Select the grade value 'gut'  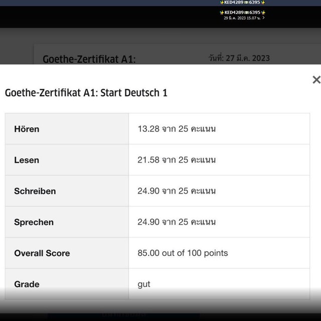click(144, 284)
